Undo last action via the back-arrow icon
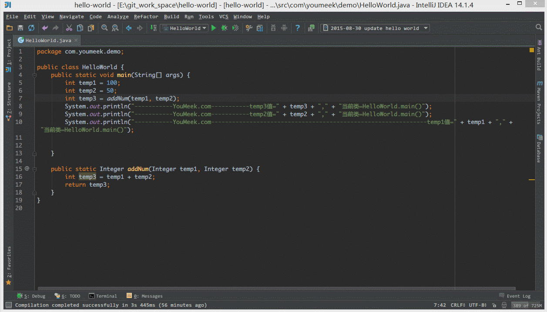547x312 pixels. pos(44,27)
